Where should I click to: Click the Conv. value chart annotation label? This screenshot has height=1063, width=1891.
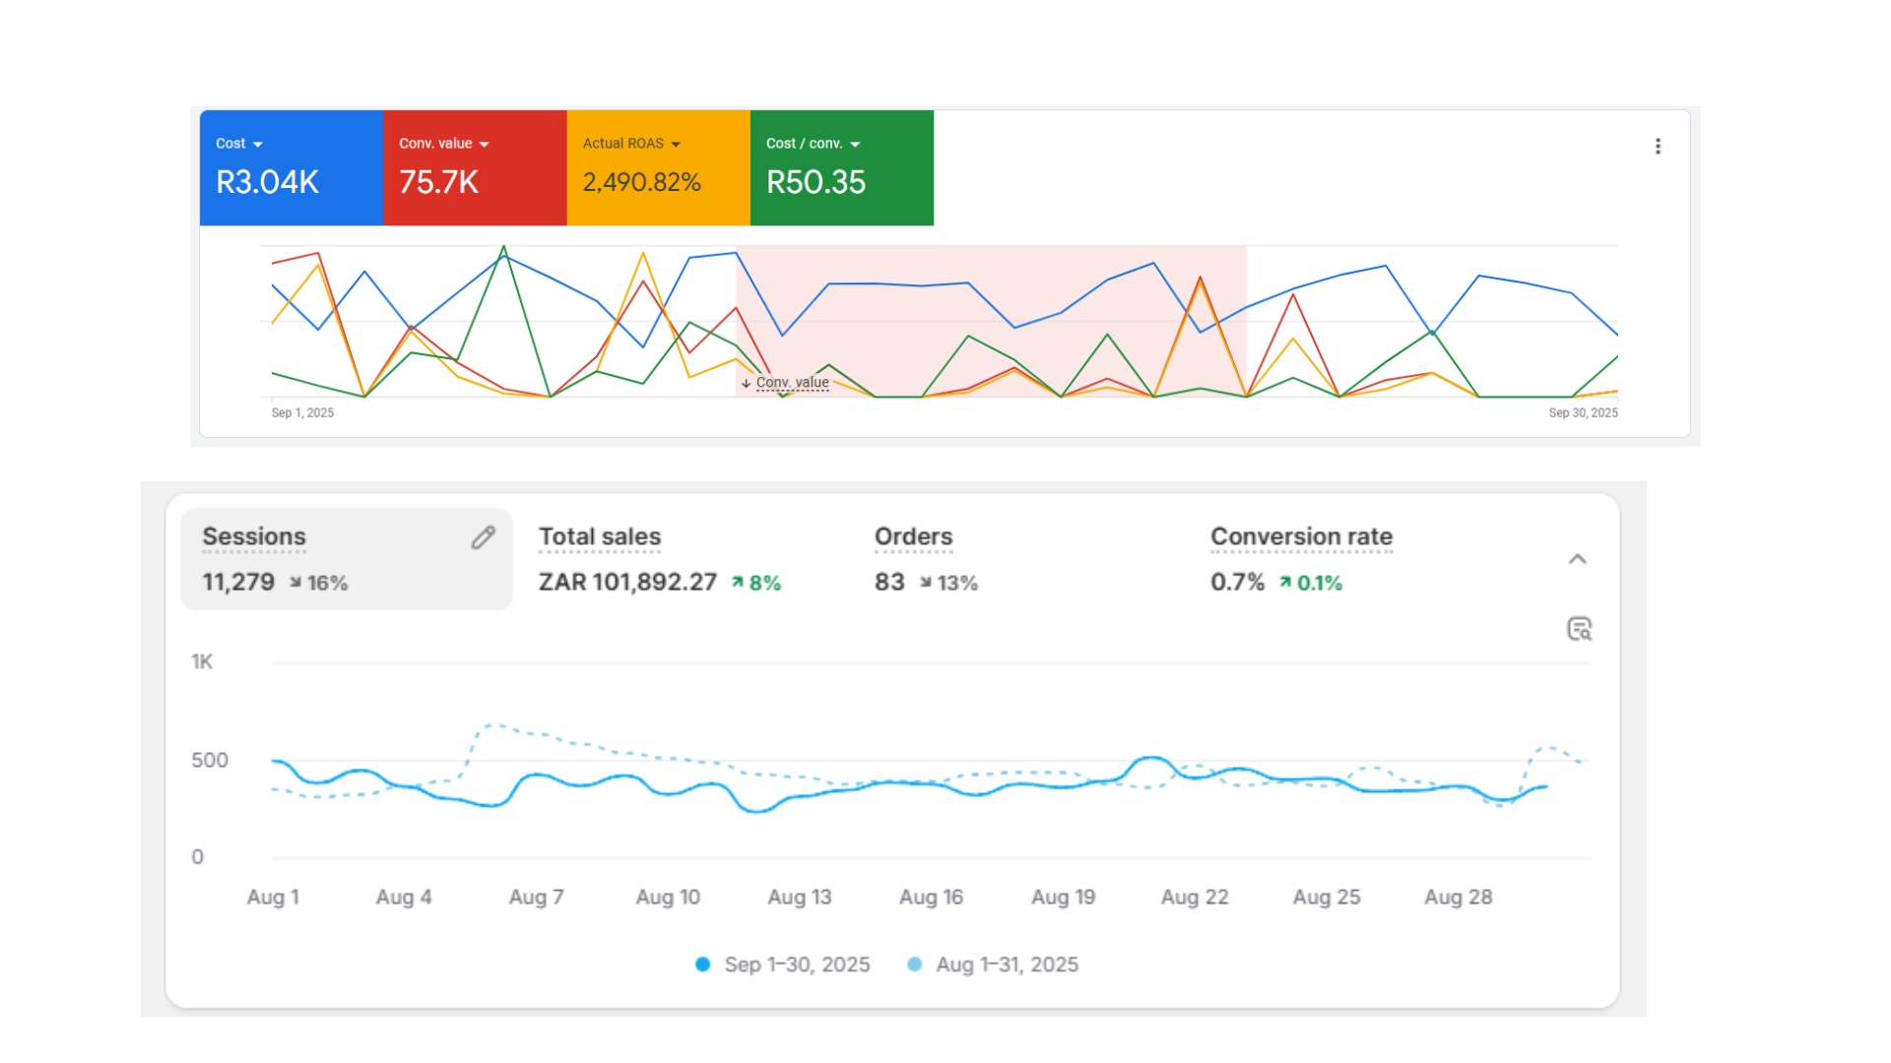tap(792, 383)
